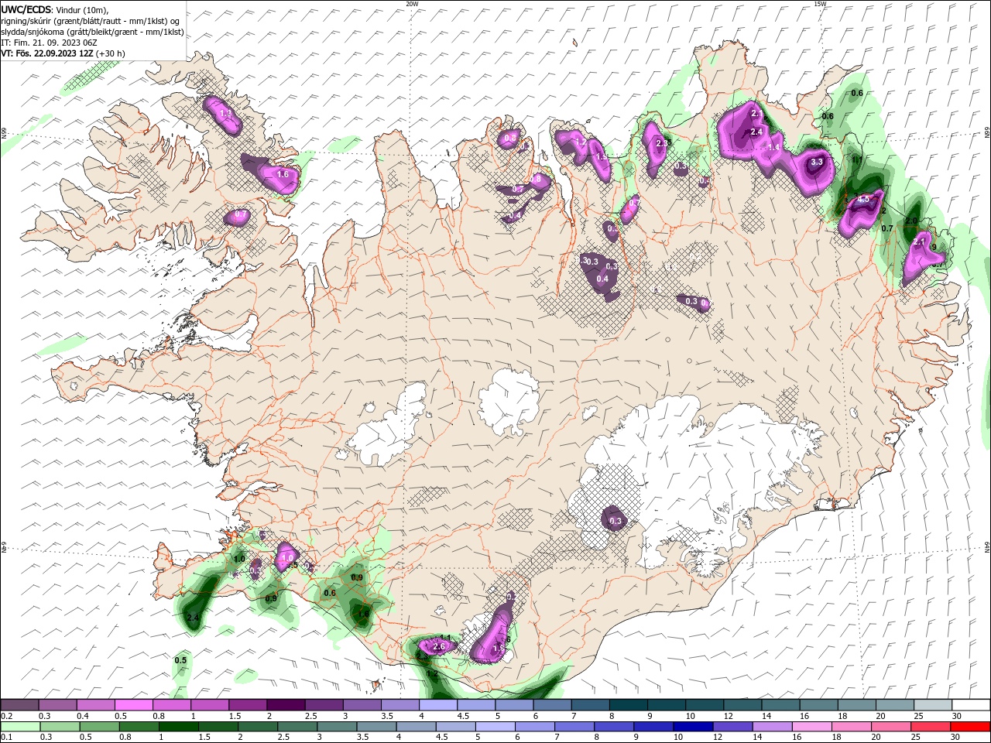Click the 'Vindur (10m)' header text
991x743 pixels.
(x=83, y=10)
